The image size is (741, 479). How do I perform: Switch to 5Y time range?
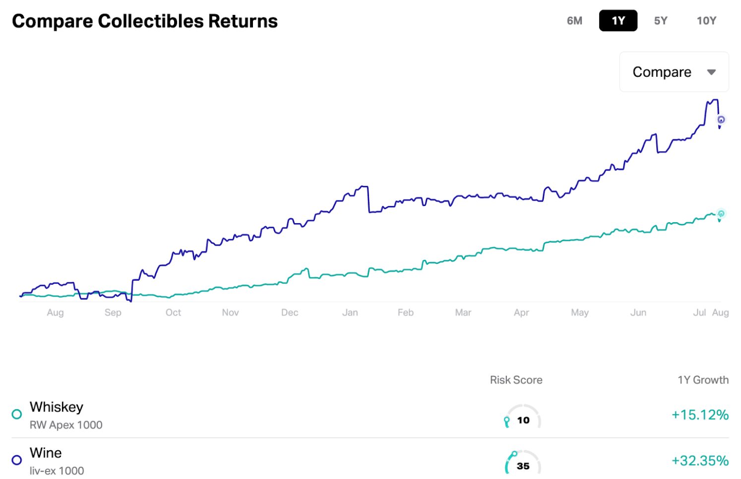[x=660, y=21]
